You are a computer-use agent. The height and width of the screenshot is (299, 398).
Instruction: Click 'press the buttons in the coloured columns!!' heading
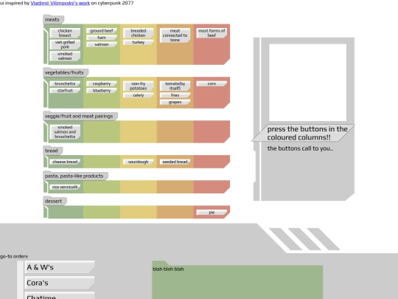tap(307, 133)
